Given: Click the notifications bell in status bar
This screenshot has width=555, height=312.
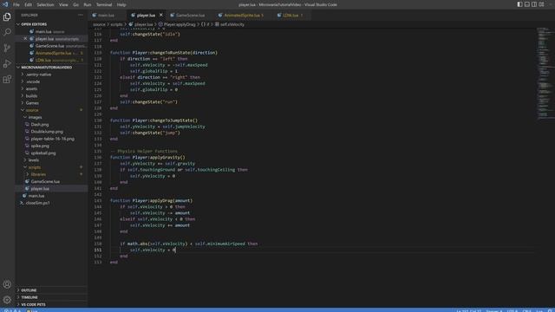Looking at the screenshot, I should click(550, 310).
